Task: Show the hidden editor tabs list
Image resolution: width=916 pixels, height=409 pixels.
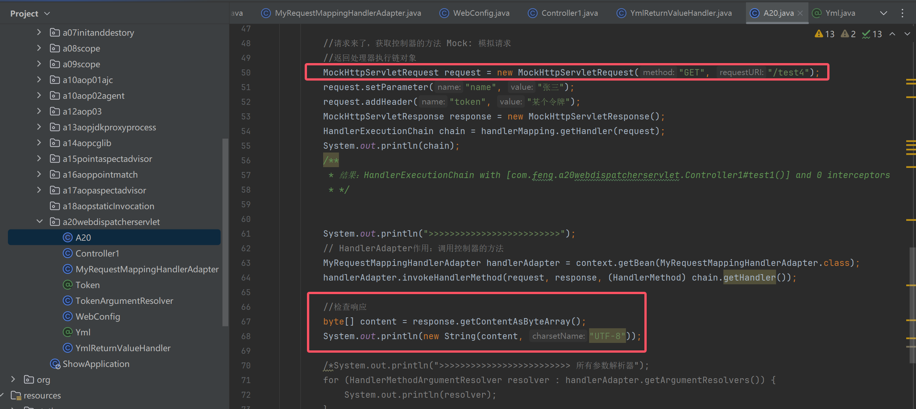Action: (x=884, y=13)
